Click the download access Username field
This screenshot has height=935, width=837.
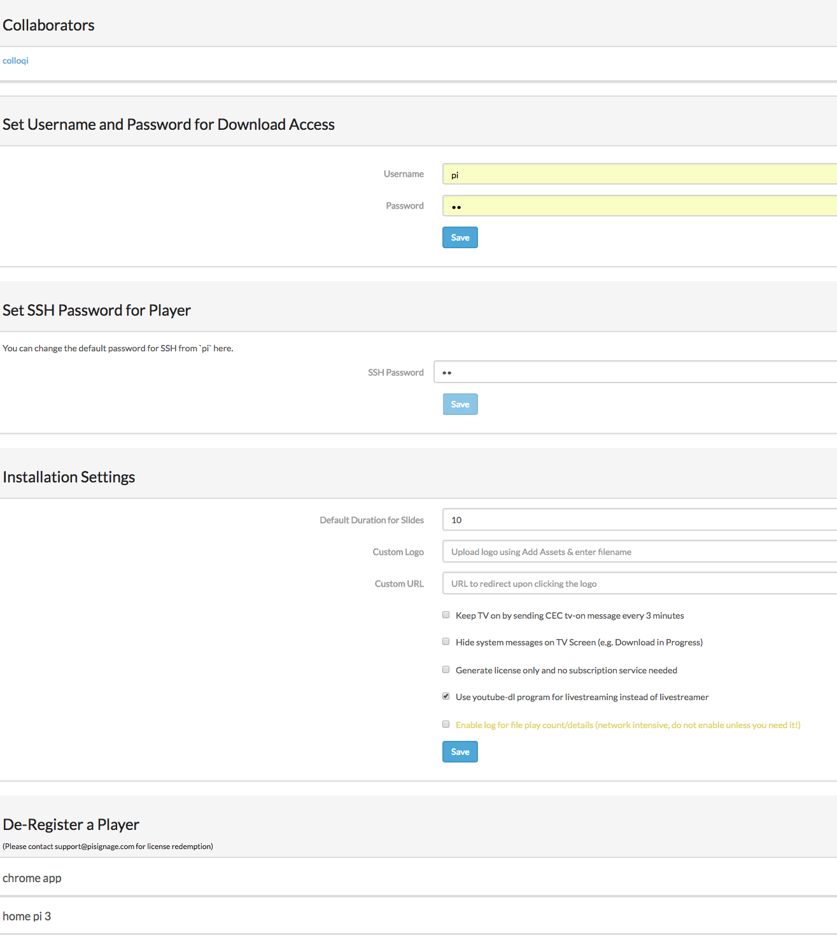tap(640, 174)
